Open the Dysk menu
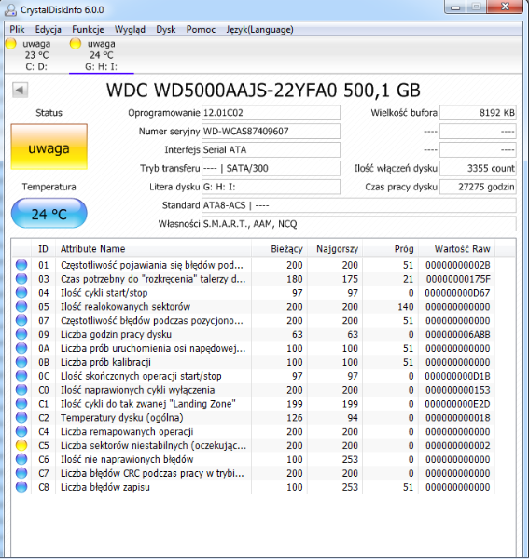The width and height of the screenshot is (529, 559). pyautogui.click(x=166, y=30)
